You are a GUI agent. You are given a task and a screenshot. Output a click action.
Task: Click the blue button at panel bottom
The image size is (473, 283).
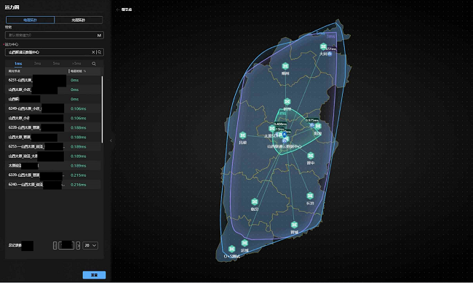point(94,275)
